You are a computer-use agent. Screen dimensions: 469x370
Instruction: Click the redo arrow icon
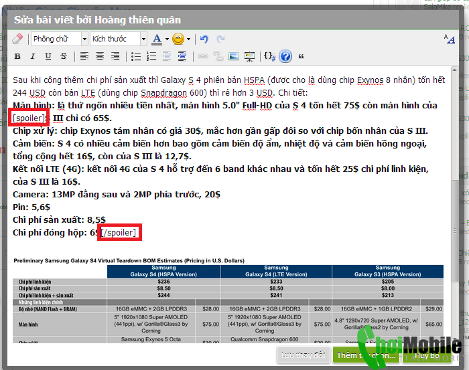(x=220, y=39)
